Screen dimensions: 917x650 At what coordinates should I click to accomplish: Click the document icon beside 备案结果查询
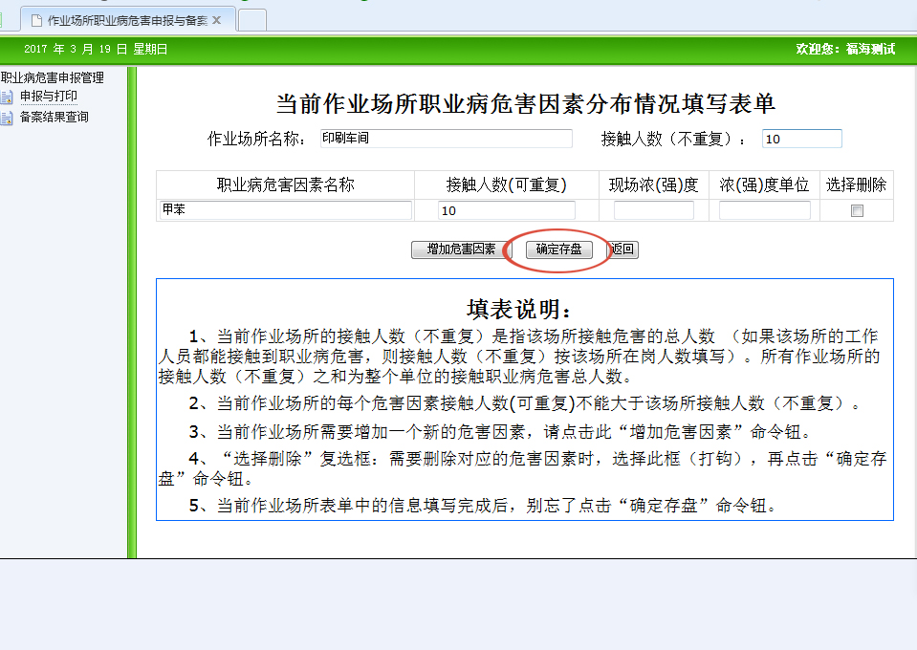pos(7,118)
